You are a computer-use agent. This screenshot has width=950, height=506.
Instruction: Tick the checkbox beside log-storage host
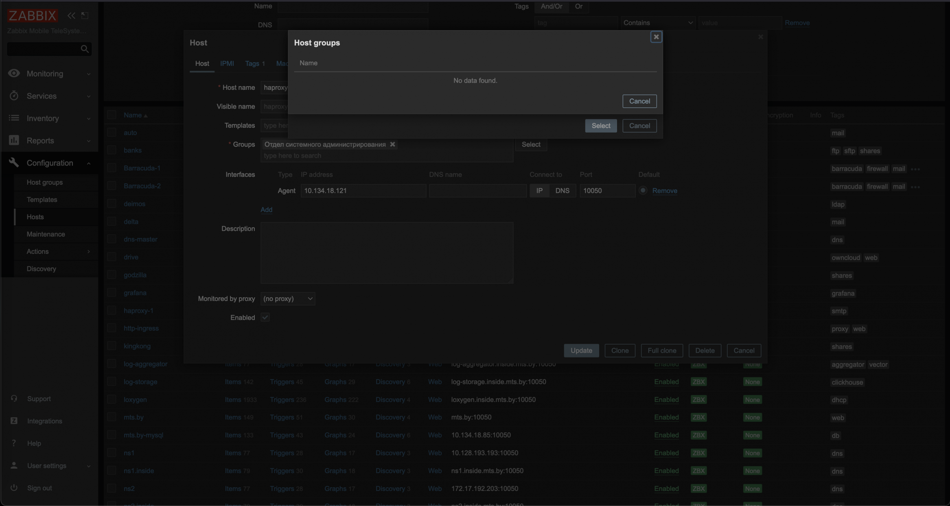tap(112, 382)
